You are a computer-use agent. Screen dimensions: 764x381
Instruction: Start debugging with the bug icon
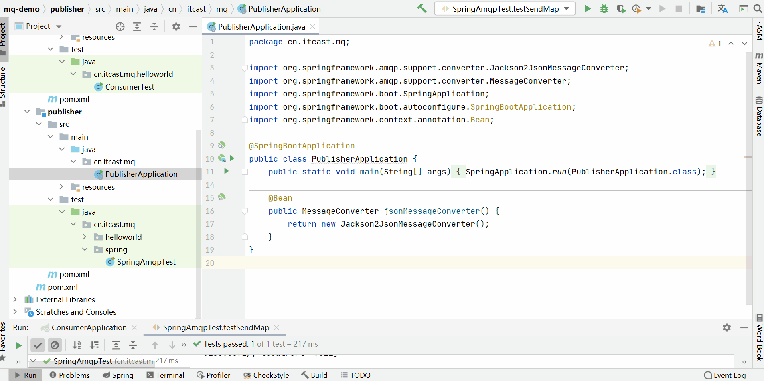604,8
